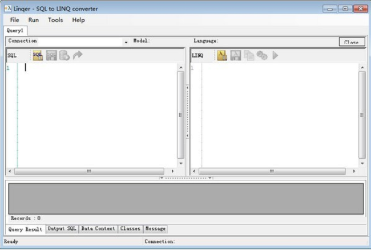Image resolution: width=371 pixels, height=251 pixels.
Task: Click the "SQL" toolbar label
Action: point(12,56)
